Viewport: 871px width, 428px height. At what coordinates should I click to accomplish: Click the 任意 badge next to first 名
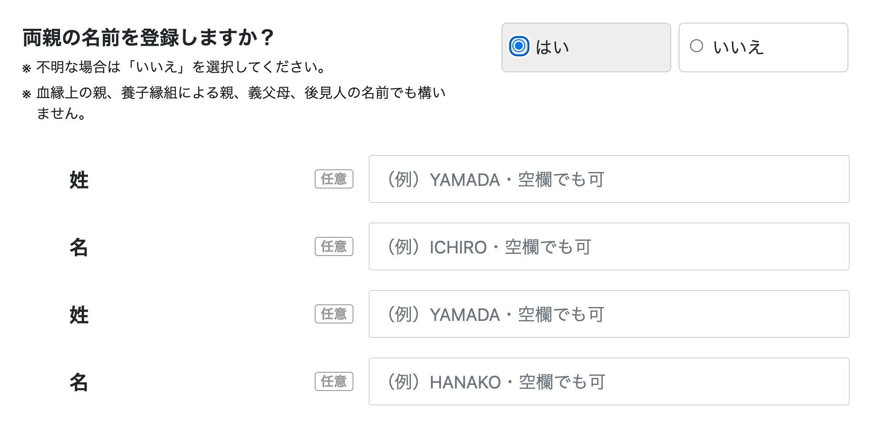click(334, 246)
